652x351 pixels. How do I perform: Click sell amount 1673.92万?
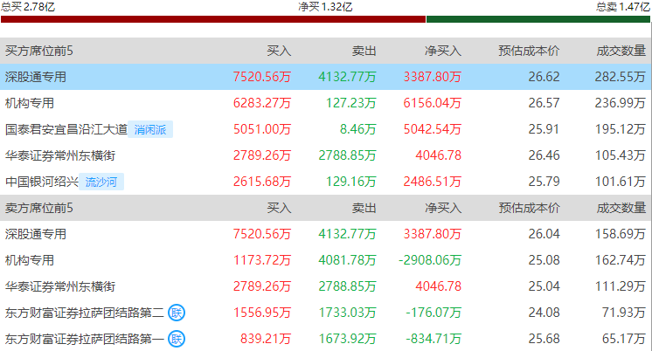[x=347, y=339]
